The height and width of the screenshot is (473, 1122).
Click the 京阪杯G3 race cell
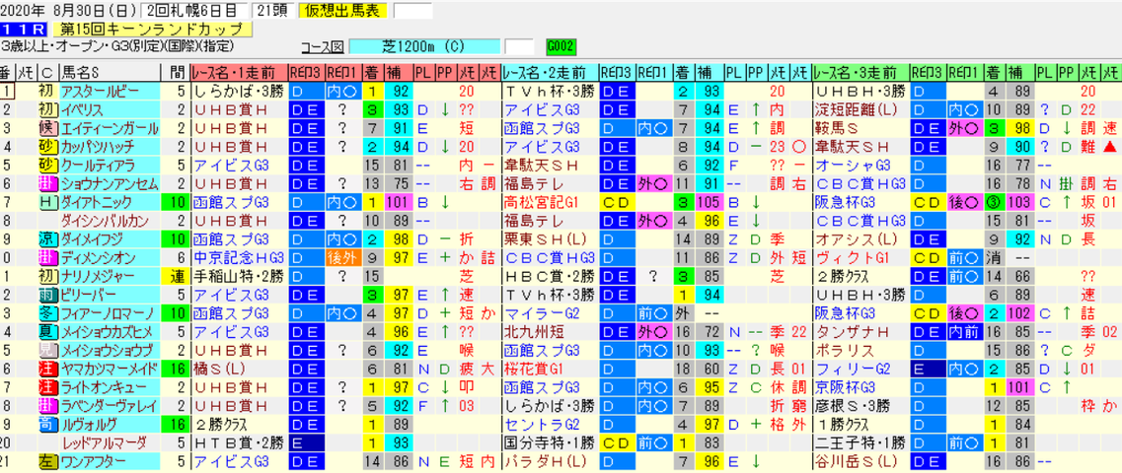coord(861,387)
